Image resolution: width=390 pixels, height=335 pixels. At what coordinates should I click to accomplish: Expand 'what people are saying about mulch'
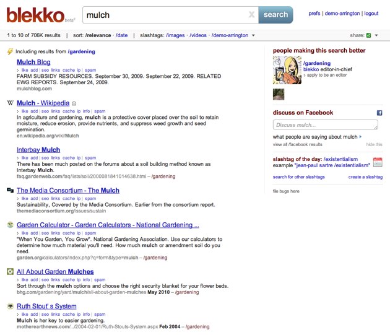(360, 136)
